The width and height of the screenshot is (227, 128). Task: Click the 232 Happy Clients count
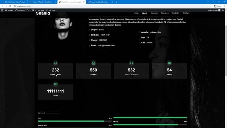tap(55, 70)
